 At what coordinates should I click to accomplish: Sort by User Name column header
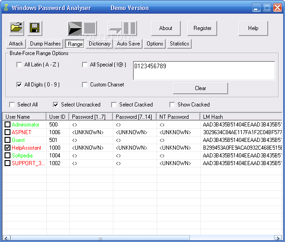[25, 116]
